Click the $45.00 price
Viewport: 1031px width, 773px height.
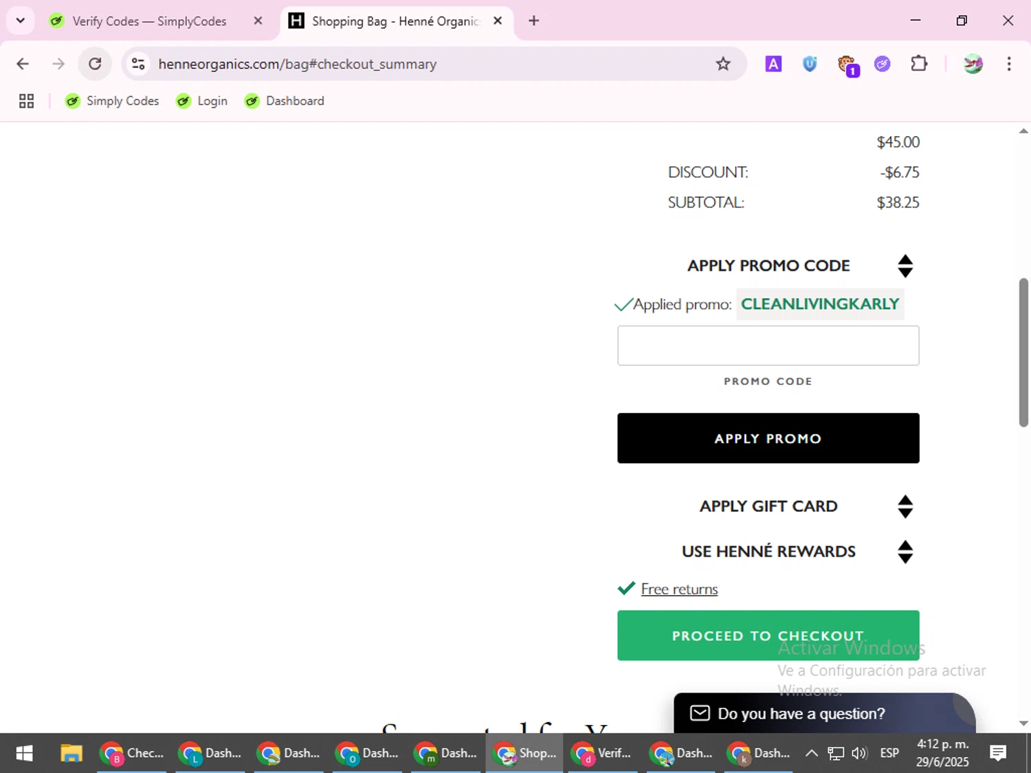898,142
